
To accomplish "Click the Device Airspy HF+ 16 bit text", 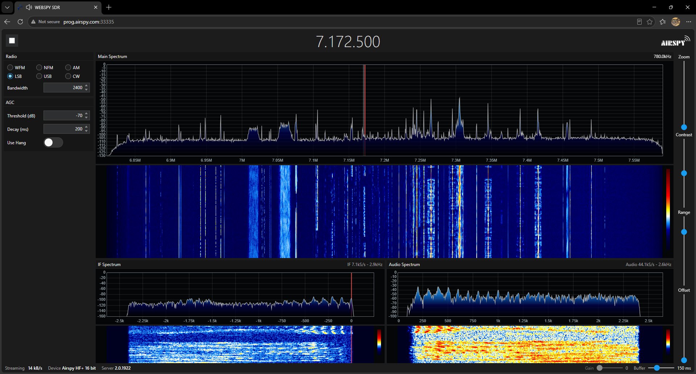I will pyautogui.click(x=72, y=368).
